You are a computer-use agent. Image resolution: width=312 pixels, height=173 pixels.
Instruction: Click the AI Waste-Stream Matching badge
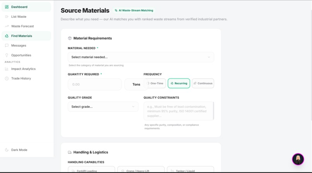[134, 10]
